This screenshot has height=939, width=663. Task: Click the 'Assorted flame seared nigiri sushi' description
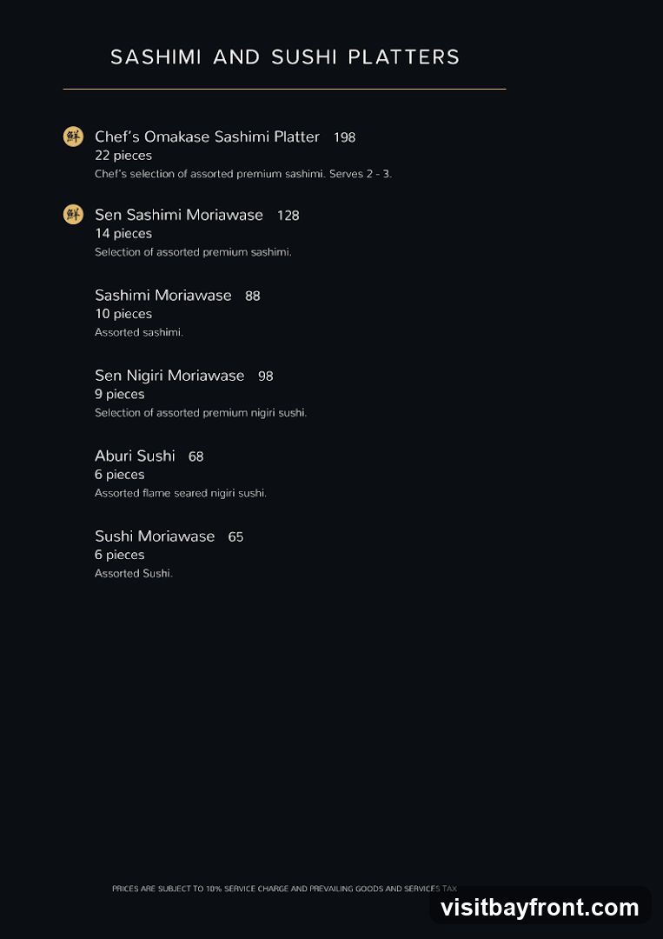pyautogui.click(x=181, y=494)
